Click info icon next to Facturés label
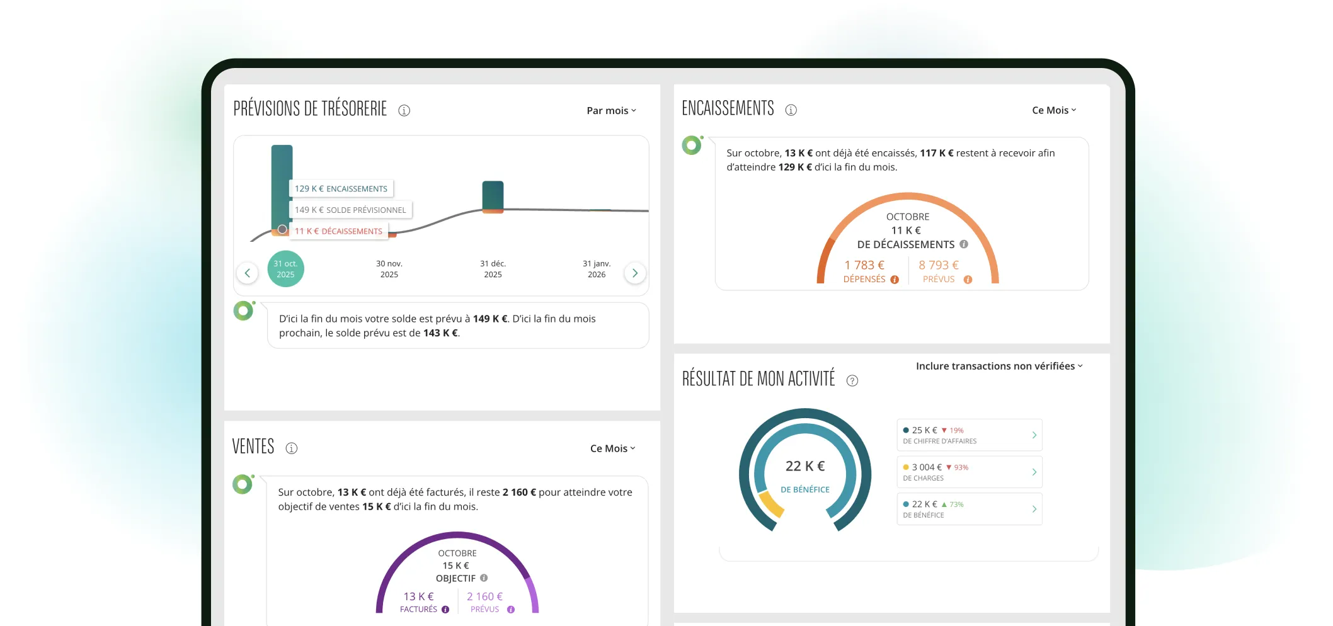 445,610
